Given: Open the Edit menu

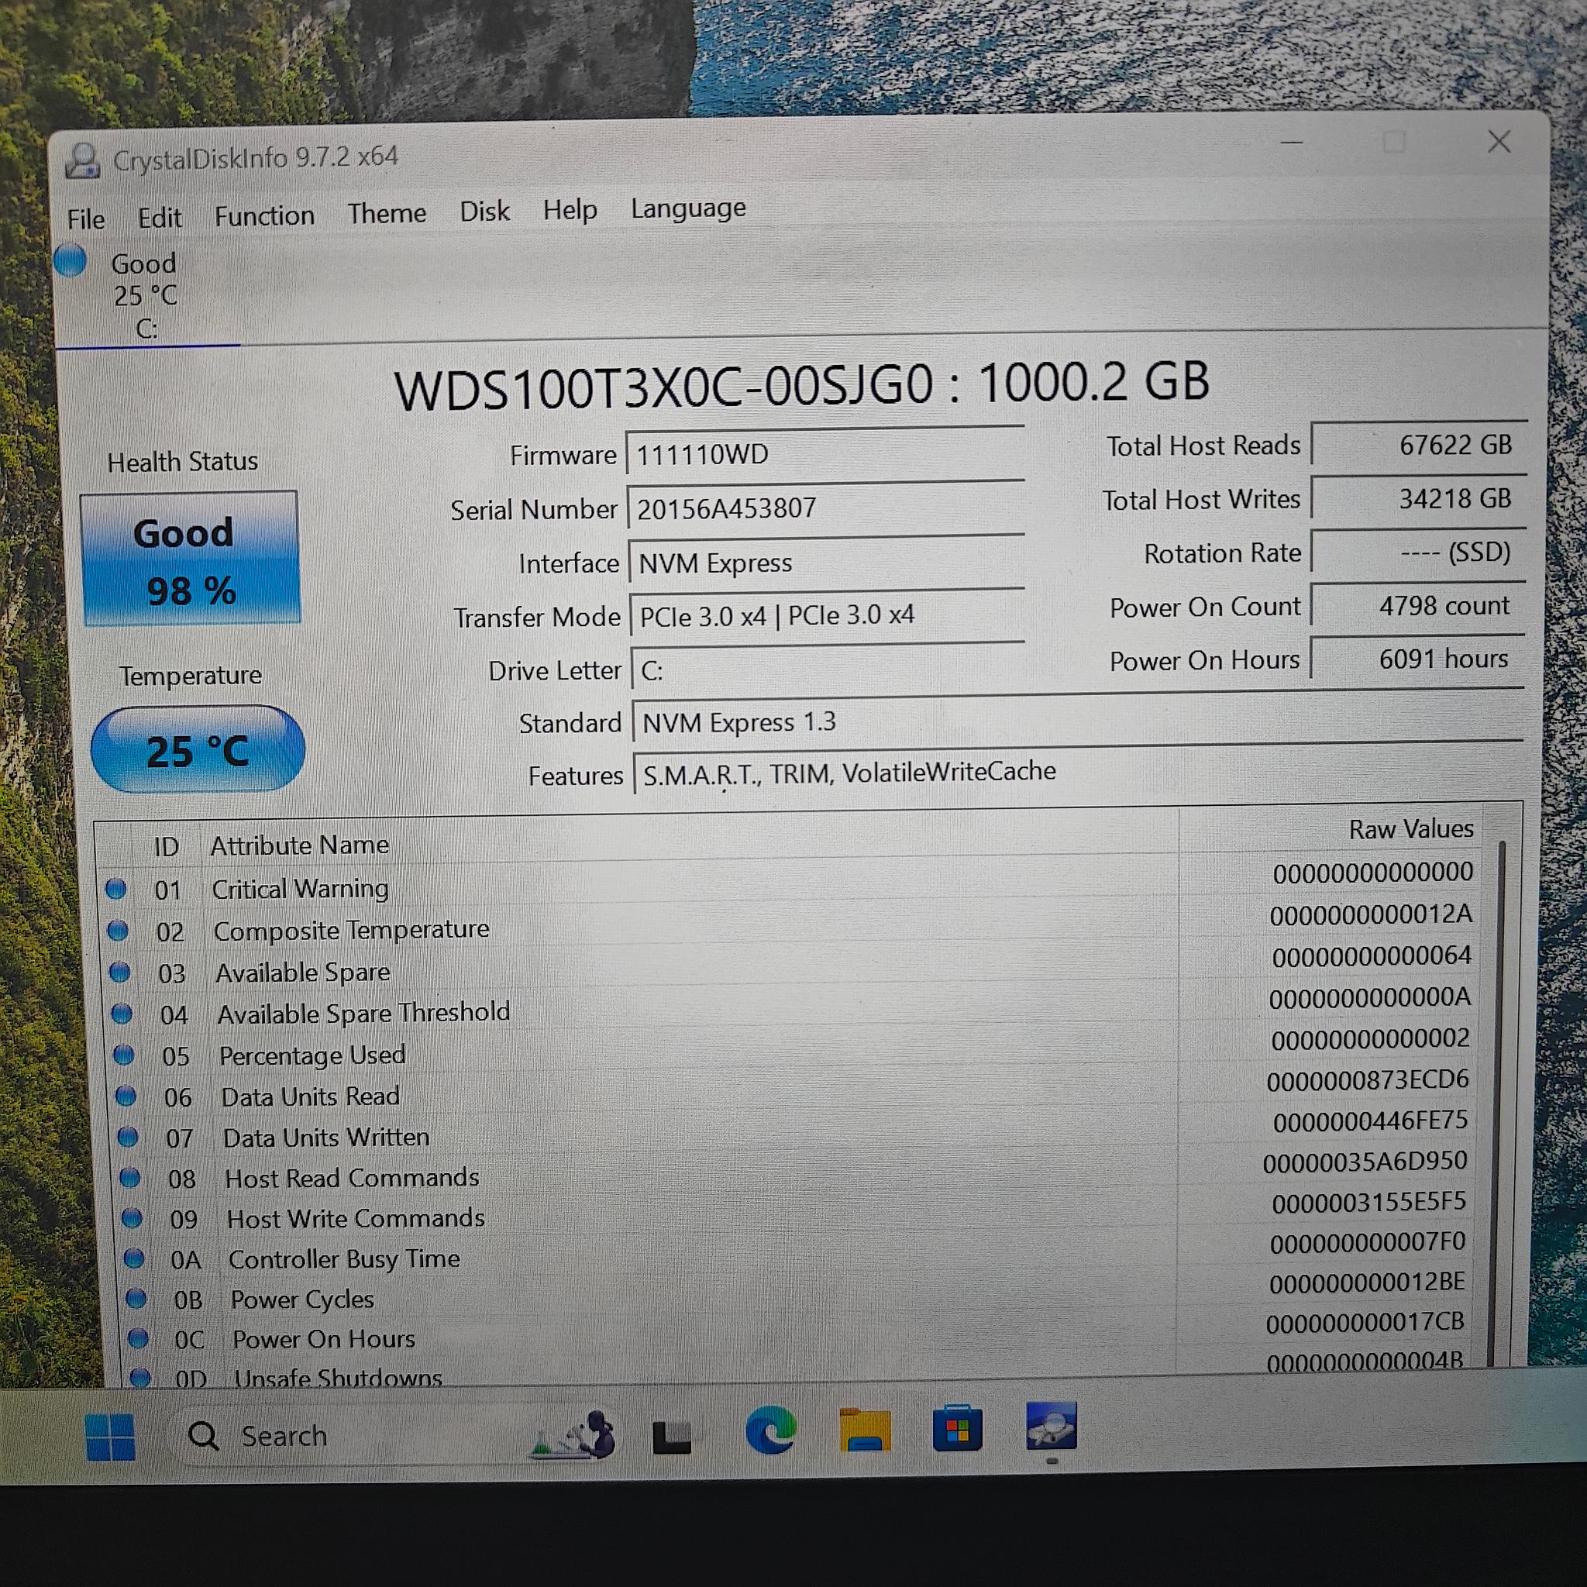Looking at the screenshot, I should 160,218.
